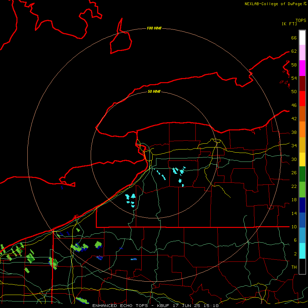Click the "30" legend value
Viewport: 308px width, 308px height.
point(294,159)
